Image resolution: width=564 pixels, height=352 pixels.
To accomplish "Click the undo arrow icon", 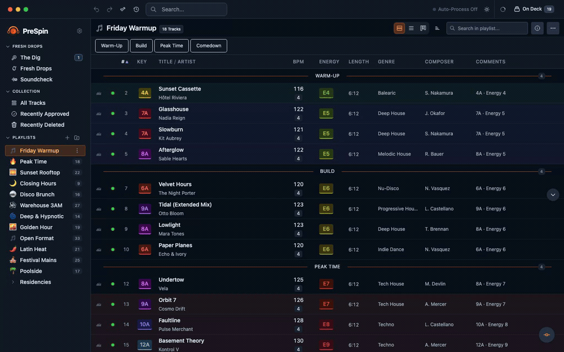I will [x=96, y=10].
